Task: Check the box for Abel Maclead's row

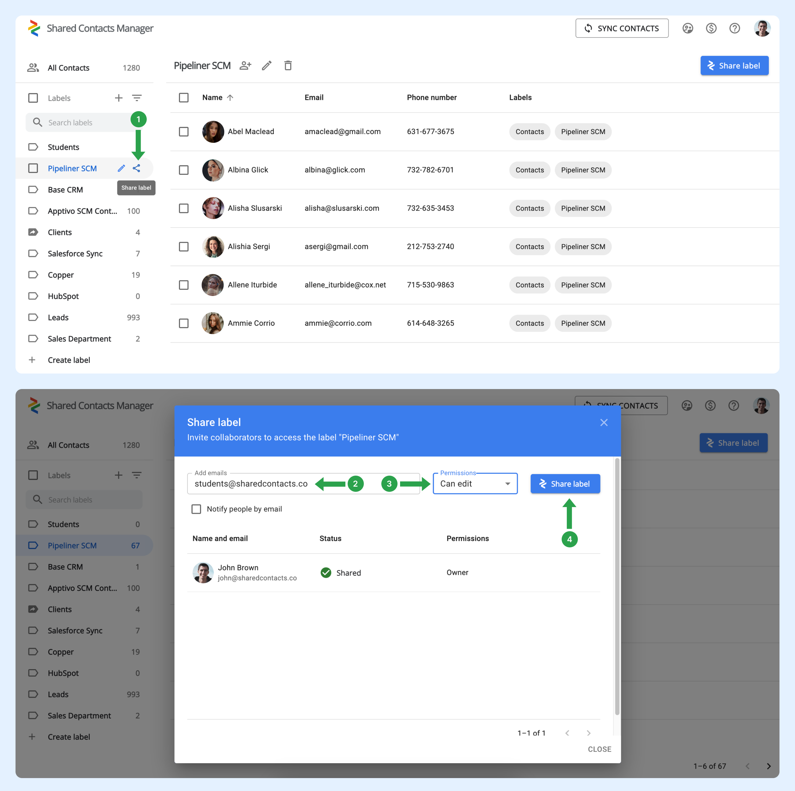Action: [x=184, y=132]
